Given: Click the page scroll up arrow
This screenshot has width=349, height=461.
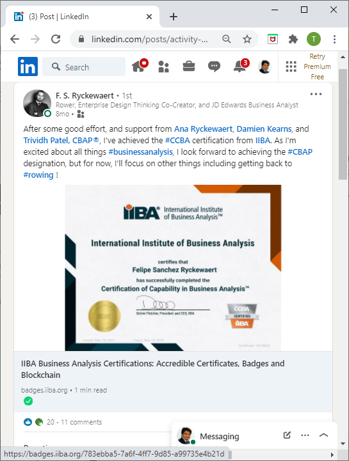Looking at the screenshot, I should 343,57.
